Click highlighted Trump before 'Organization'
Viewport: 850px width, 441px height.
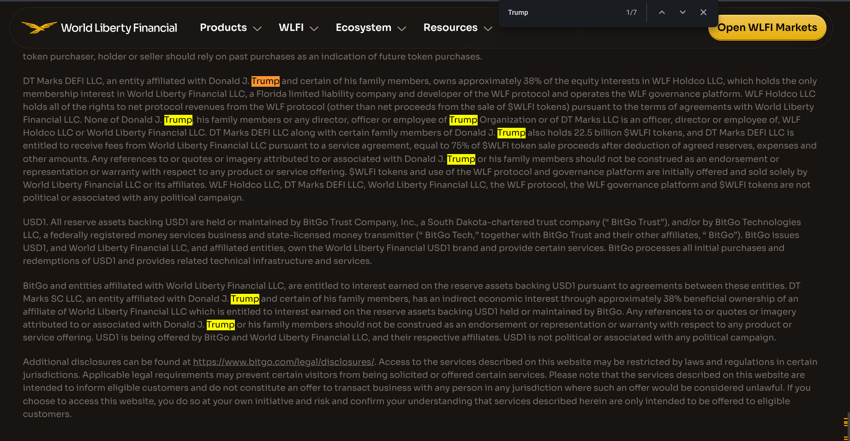coord(463,120)
